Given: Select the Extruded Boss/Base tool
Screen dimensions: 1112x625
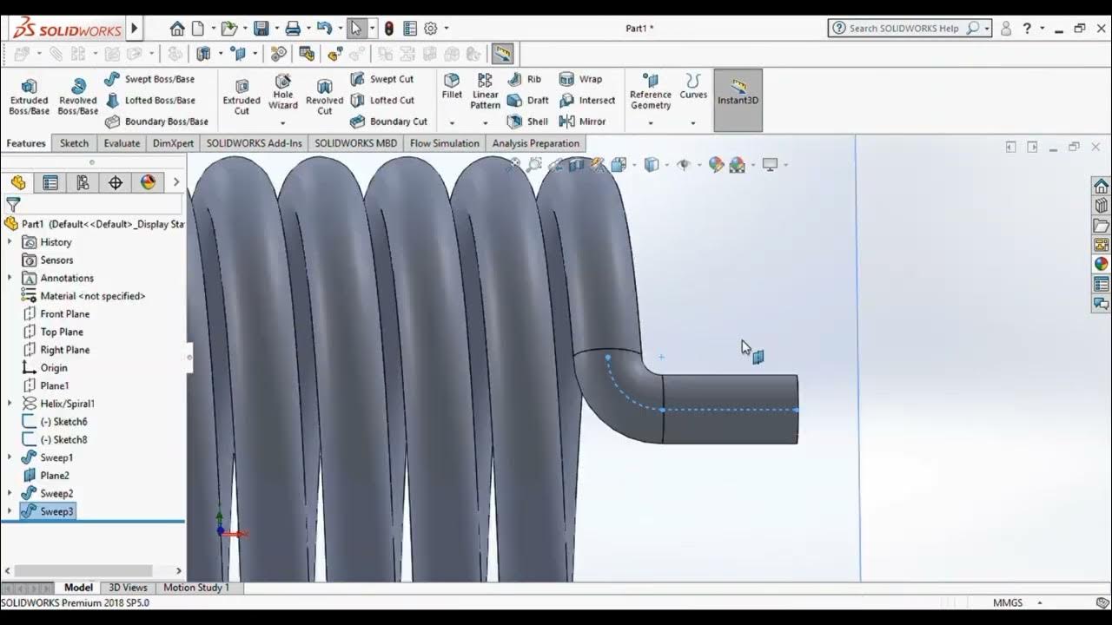Looking at the screenshot, I should (x=29, y=96).
